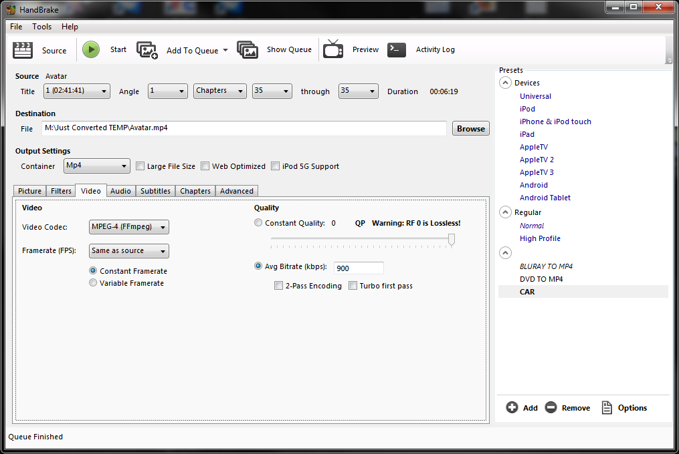Open the Picture tab
Viewport: 679px width, 454px height.
[x=30, y=191]
